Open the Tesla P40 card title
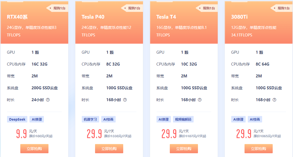This screenshot has height=157, width=293. coord(93,17)
